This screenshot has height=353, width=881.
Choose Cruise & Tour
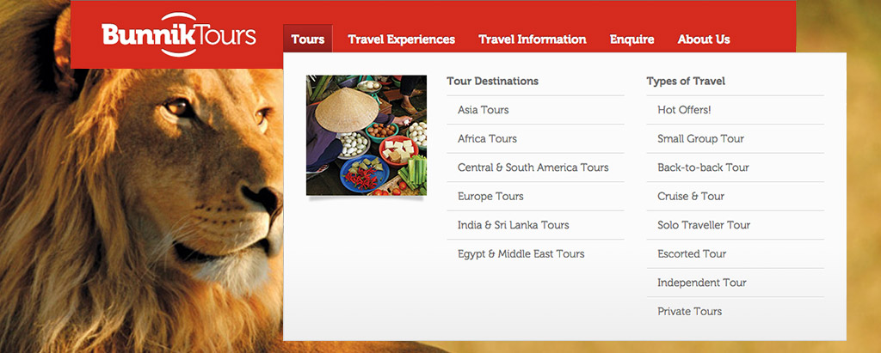[691, 196]
